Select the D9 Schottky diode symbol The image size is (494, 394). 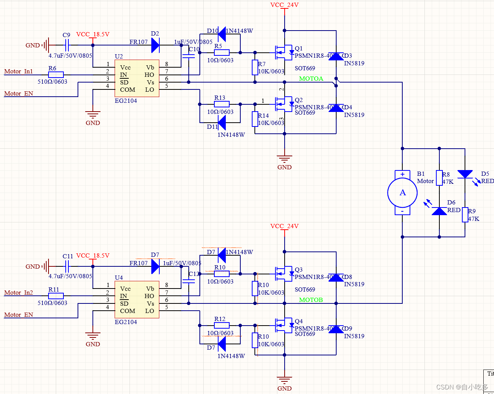point(336,329)
